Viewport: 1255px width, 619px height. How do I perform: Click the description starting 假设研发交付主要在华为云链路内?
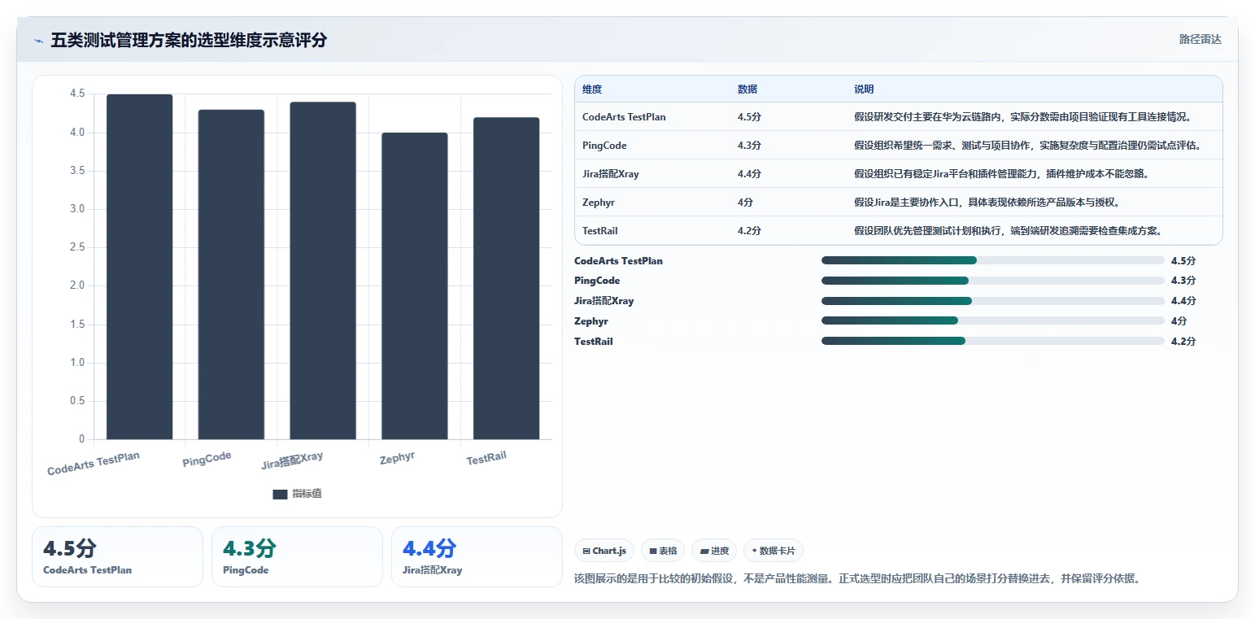click(x=1023, y=117)
